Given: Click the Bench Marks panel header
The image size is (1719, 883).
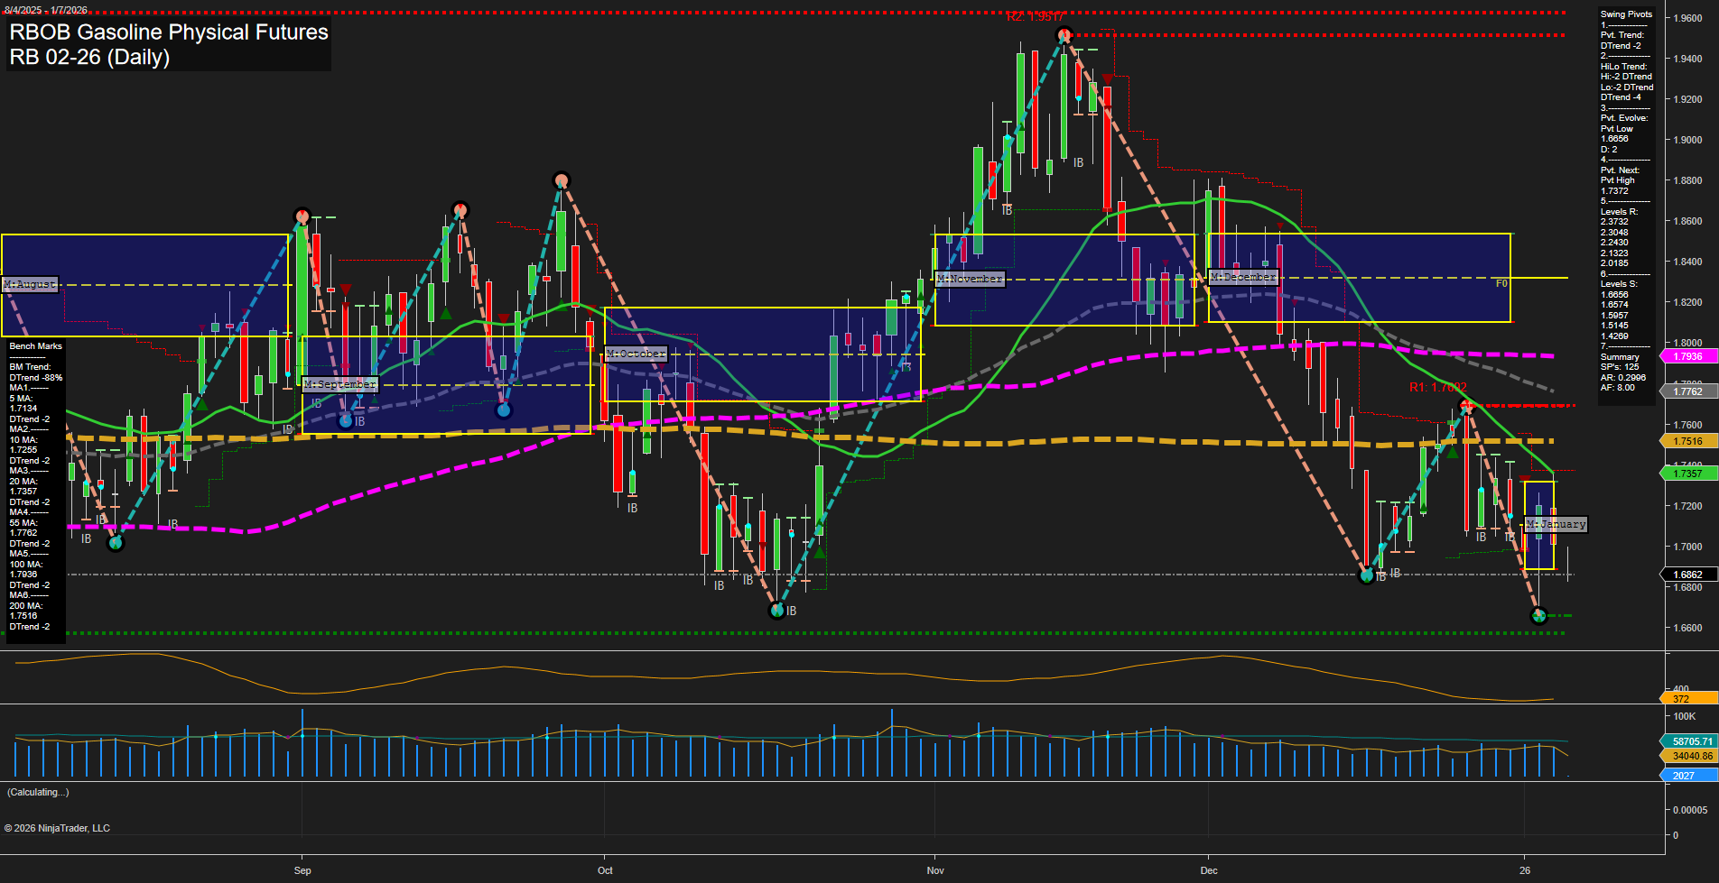Looking at the screenshot, I should (x=34, y=345).
